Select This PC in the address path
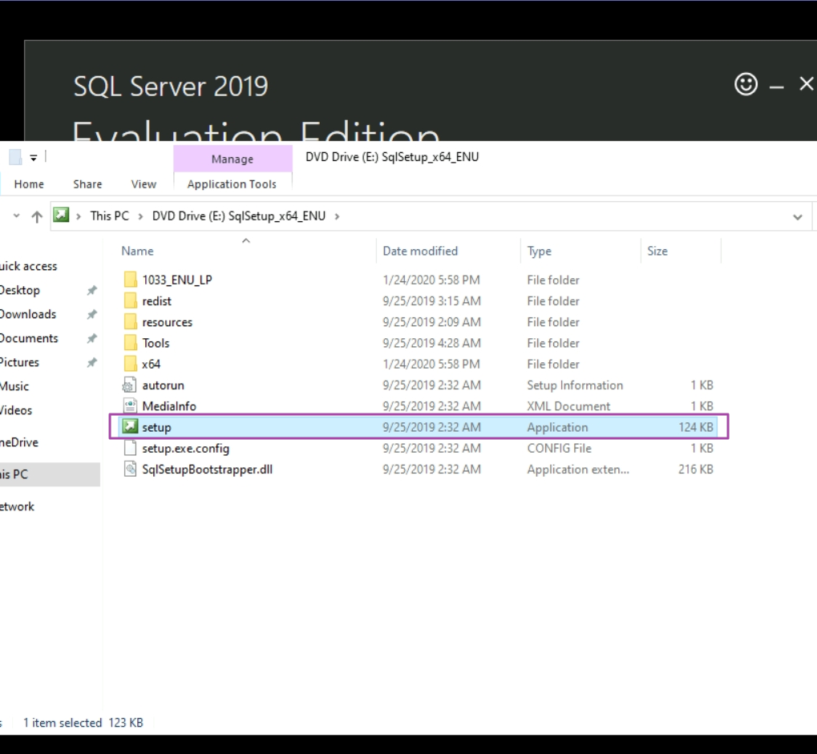This screenshot has height=754, width=817. tap(109, 216)
